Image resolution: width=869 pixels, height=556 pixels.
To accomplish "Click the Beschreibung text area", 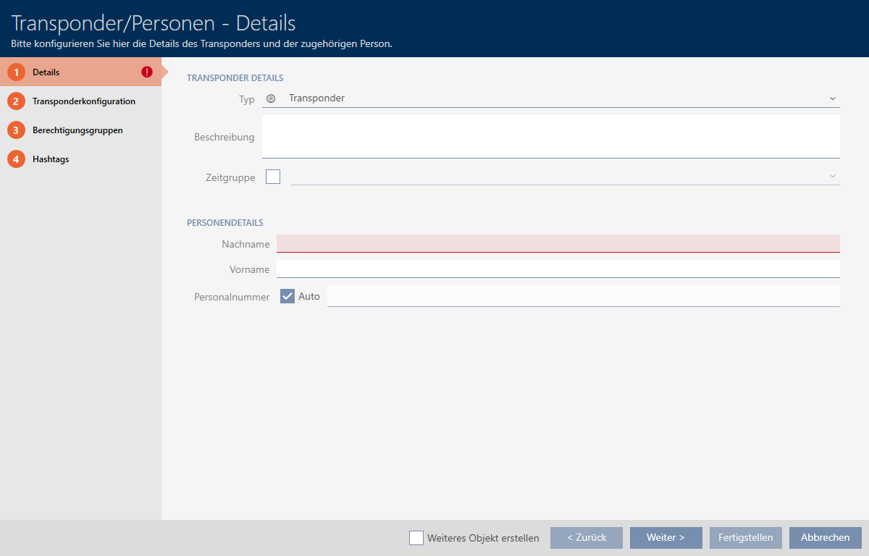I will click(550, 136).
